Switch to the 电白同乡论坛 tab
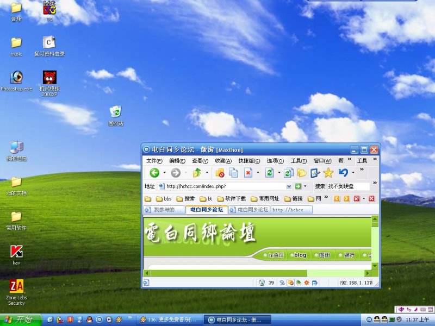 (207, 209)
